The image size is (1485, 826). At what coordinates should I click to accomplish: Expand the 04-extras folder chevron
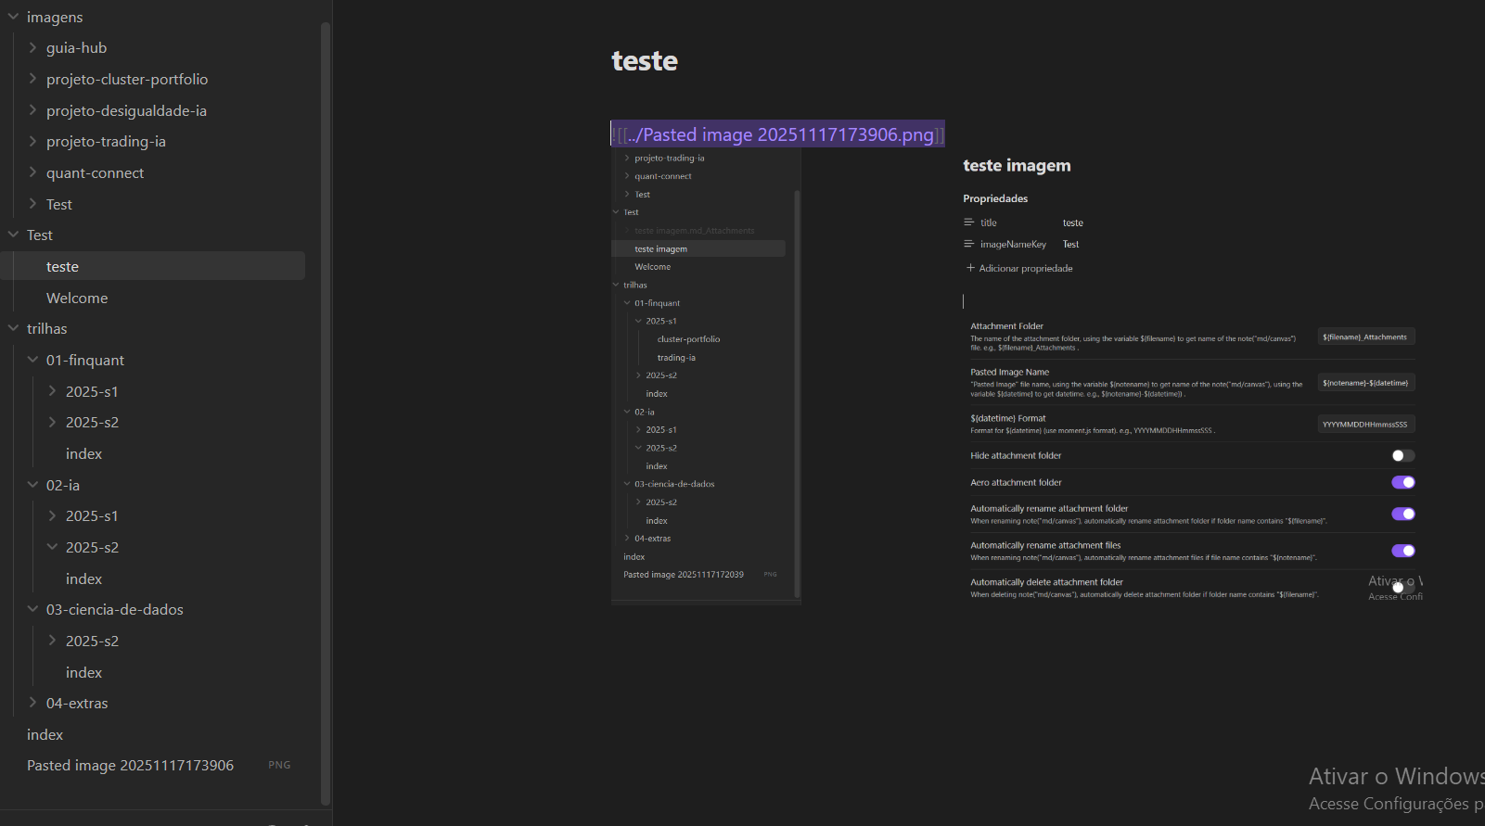coord(32,703)
